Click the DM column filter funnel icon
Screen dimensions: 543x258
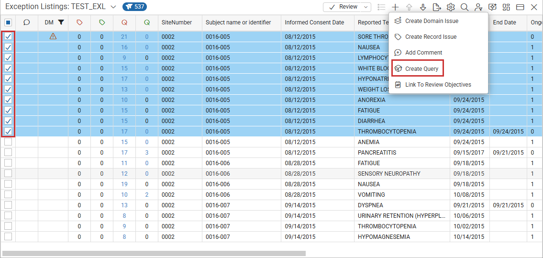[x=61, y=22]
